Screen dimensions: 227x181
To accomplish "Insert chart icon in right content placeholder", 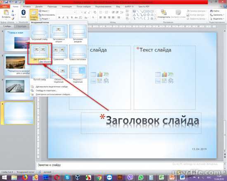I will pos(164,74).
